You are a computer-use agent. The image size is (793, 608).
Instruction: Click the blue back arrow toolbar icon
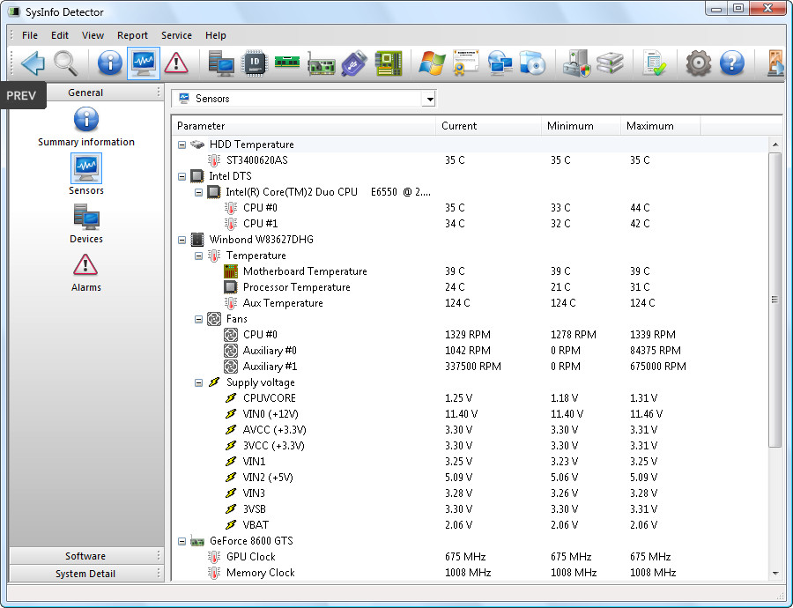tap(33, 63)
